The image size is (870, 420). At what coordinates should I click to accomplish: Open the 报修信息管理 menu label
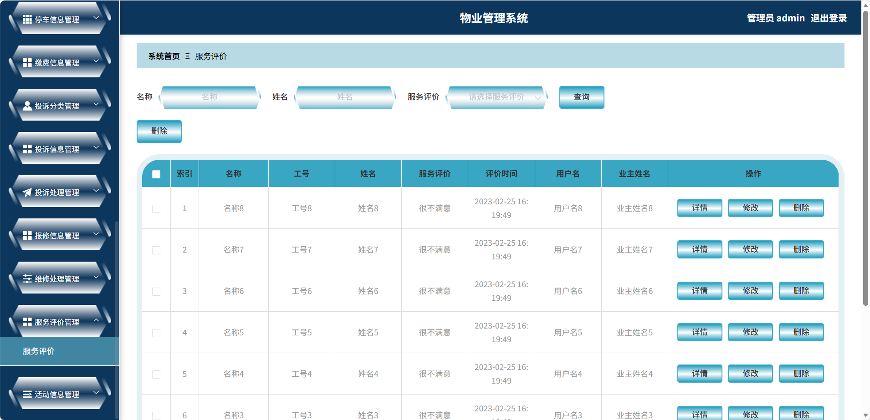pos(57,236)
